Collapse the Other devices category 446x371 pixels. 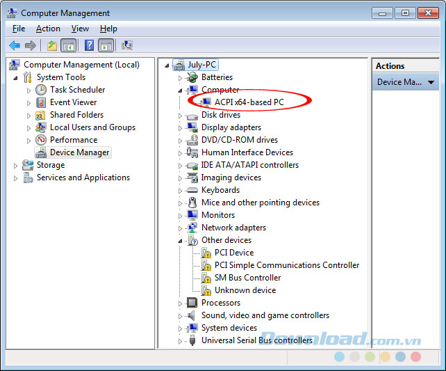coord(180,241)
